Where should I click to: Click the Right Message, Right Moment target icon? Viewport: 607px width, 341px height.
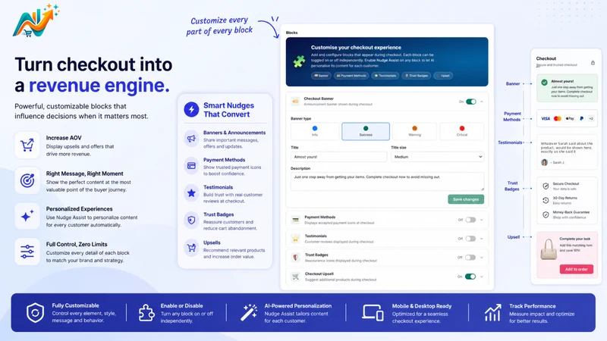(27, 180)
